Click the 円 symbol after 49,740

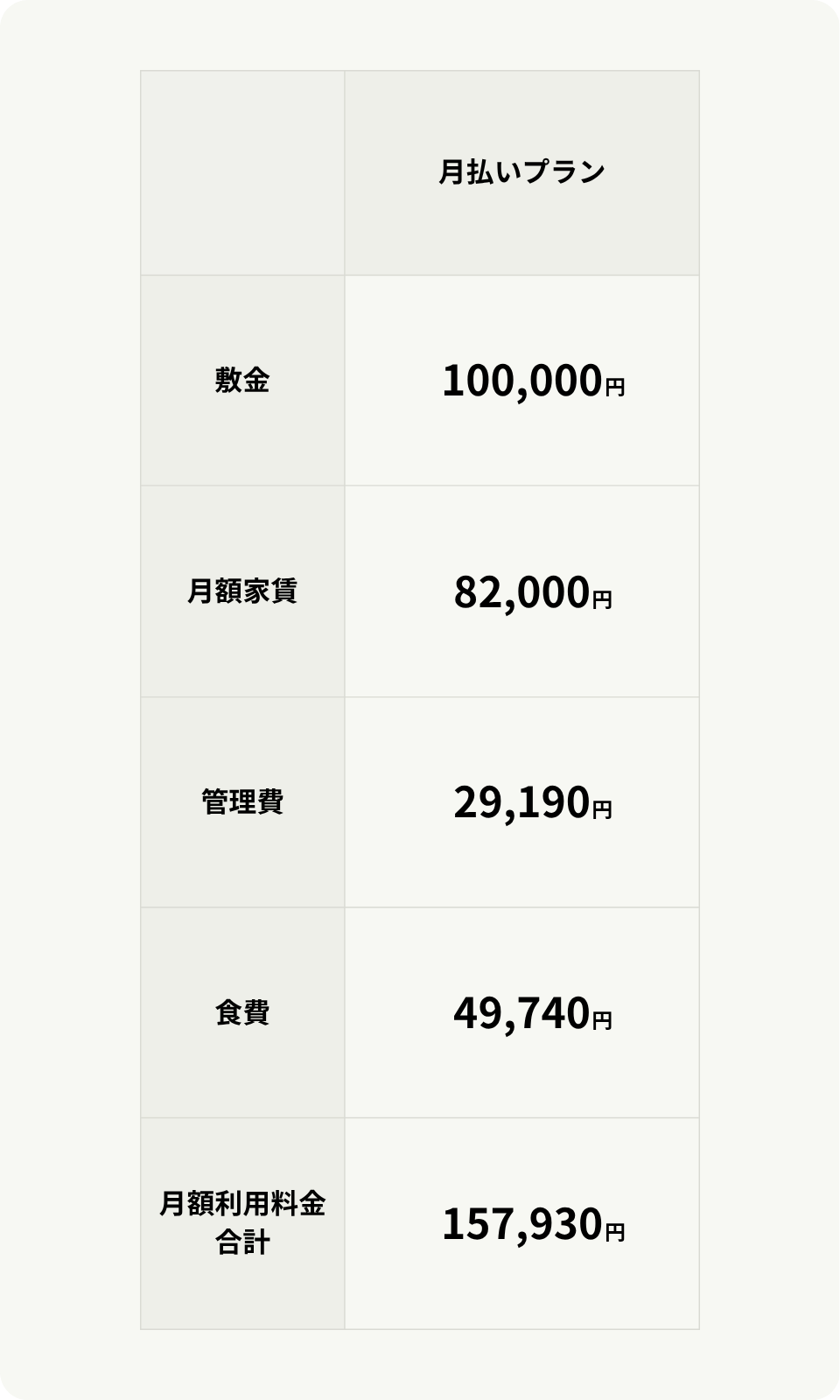tap(602, 1020)
